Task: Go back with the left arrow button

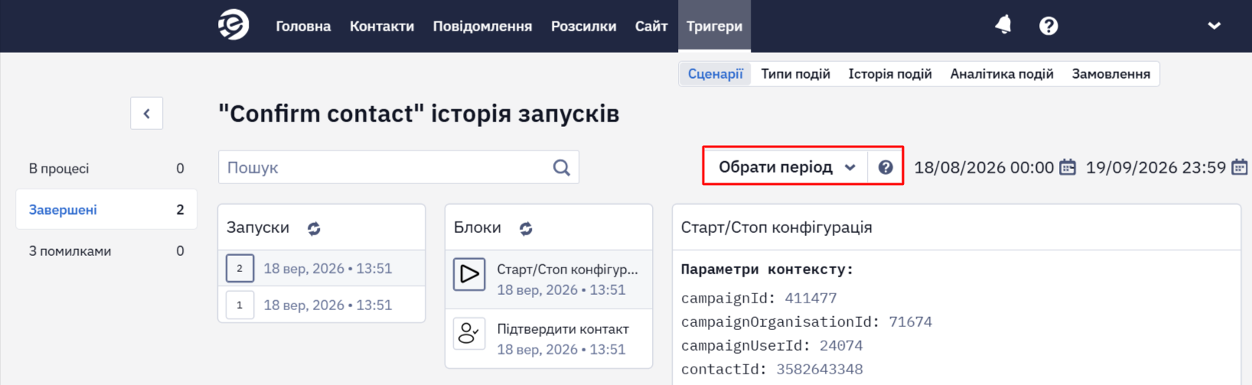Action: pos(147,114)
